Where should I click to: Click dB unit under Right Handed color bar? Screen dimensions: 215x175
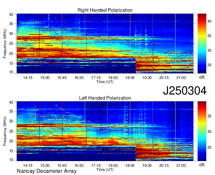pyautogui.click(x=202, y=77)
